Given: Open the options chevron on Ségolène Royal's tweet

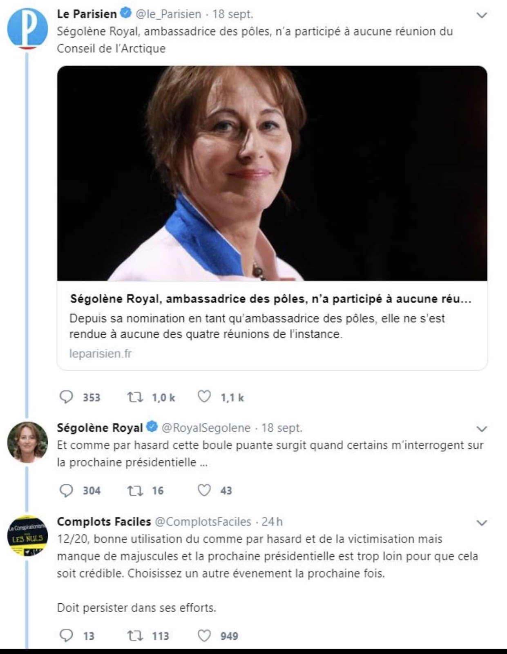Looking at the screenshot, I should coord(482,429).
